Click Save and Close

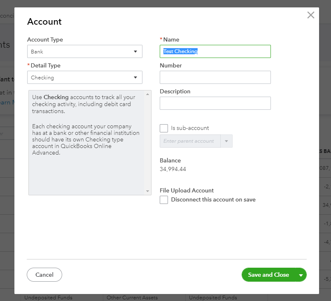[268, 275]
